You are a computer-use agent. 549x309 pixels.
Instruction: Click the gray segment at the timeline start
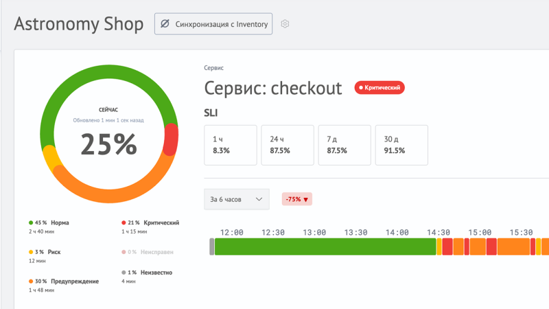point(212,247)
